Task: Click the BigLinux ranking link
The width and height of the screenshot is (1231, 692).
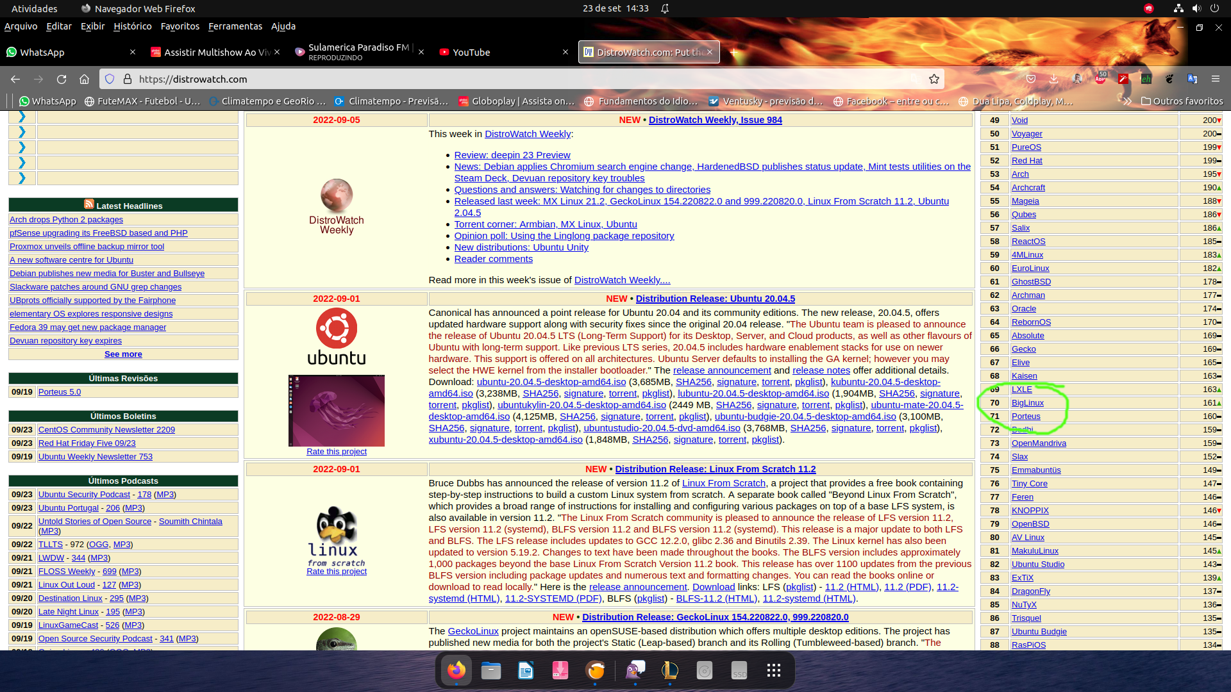Action: 1027,402
